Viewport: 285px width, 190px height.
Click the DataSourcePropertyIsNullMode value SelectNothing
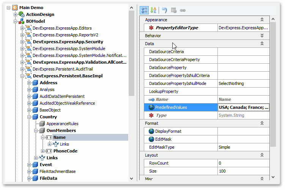[243, 83]
